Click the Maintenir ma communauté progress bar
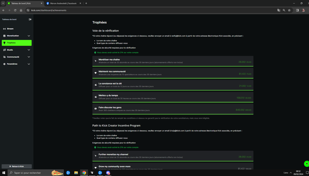The height and width of the screenshot is (176, 309). click(173, 78)
